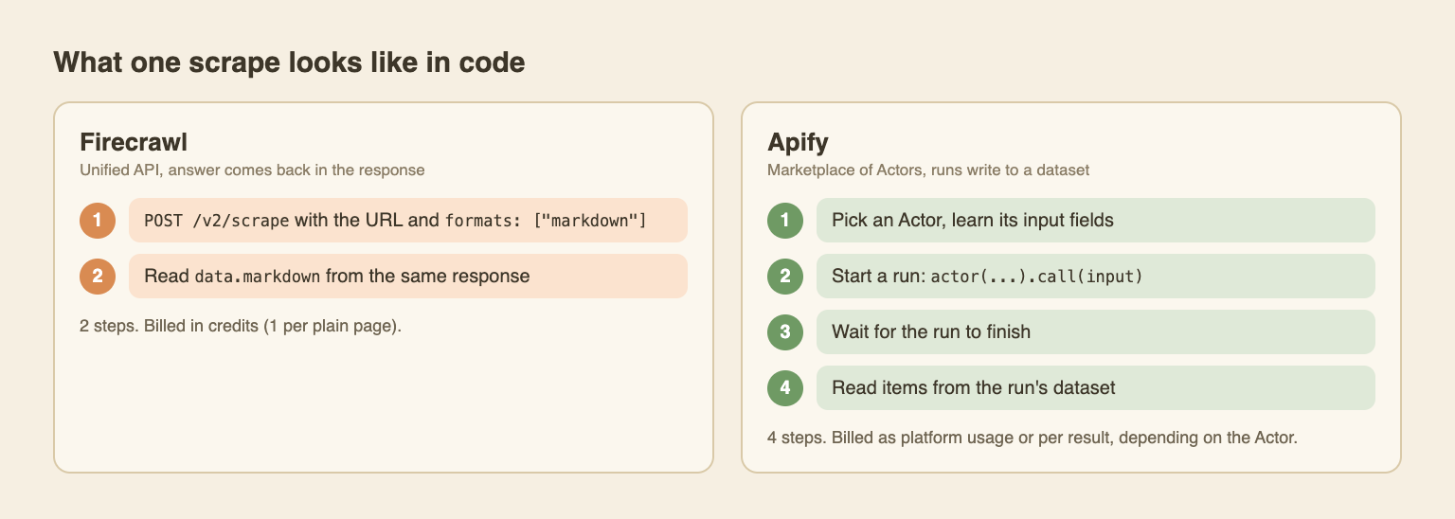Viewport: 1455px width, 519px height.
Task: Select the "Start a run: actor(...).call(input)" row
Action: pyautogui.click(x=1096, y=277)
